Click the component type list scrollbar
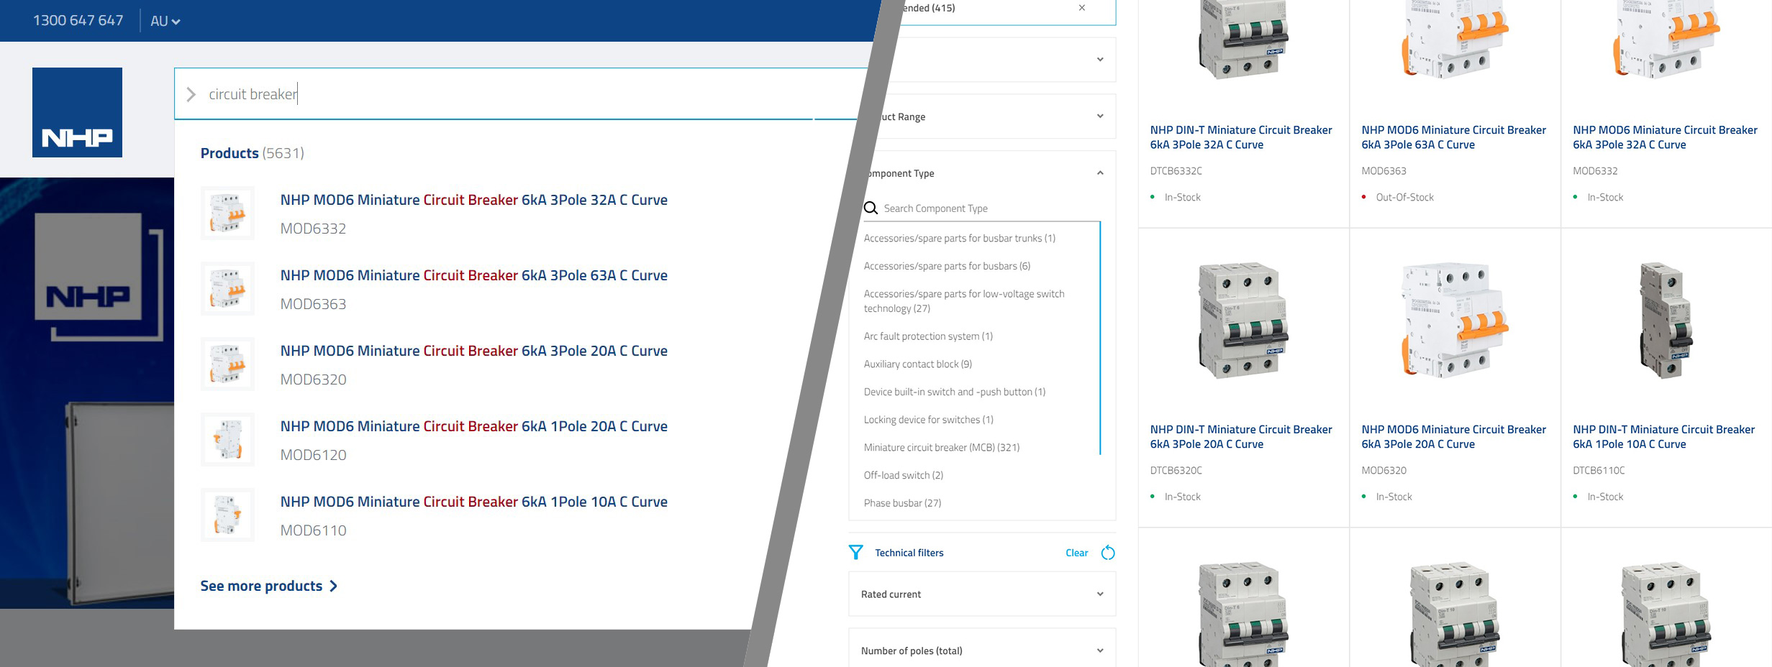 point(1100,338)
